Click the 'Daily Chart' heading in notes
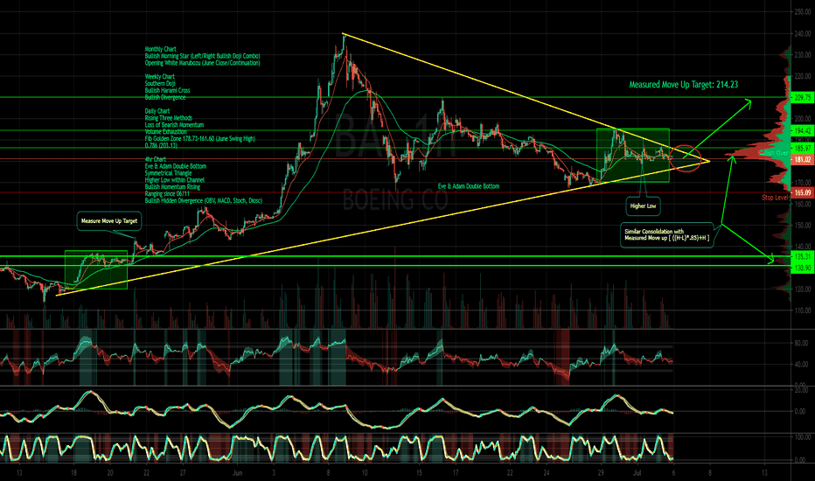Viewport: 815px width, 481px height. [157, 111]
